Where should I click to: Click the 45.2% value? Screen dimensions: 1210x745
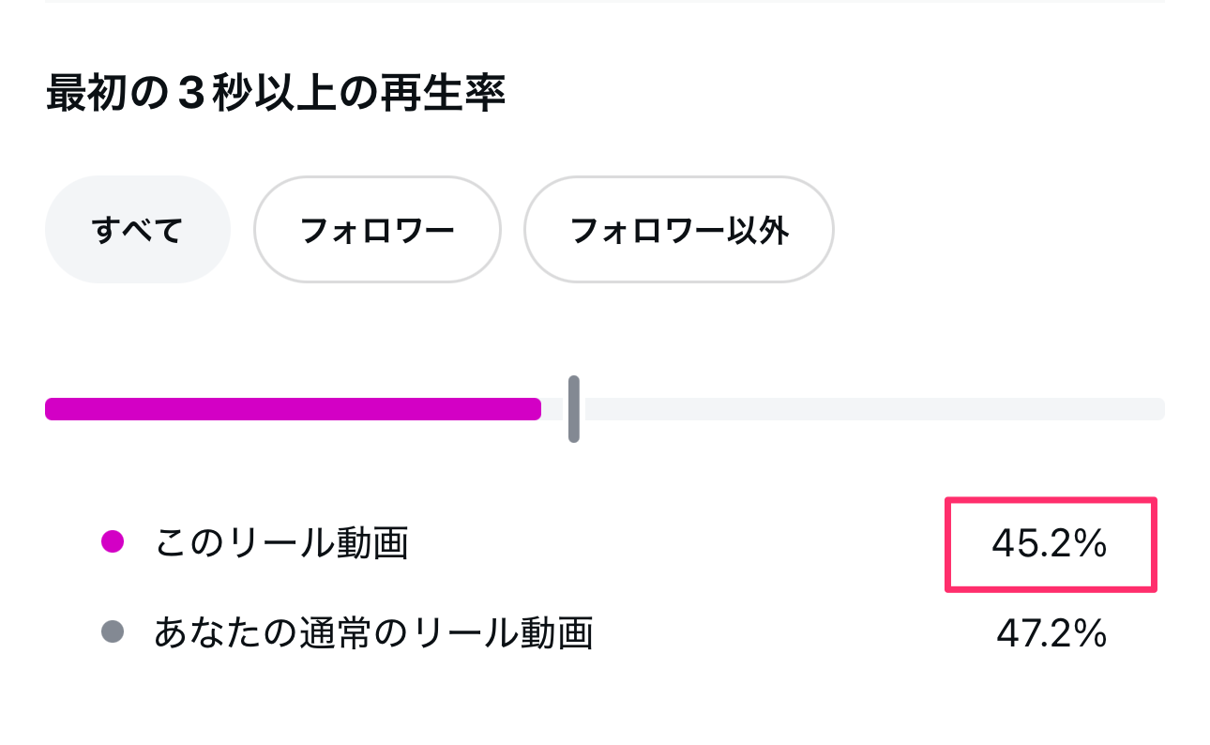tap(1050, 544)
